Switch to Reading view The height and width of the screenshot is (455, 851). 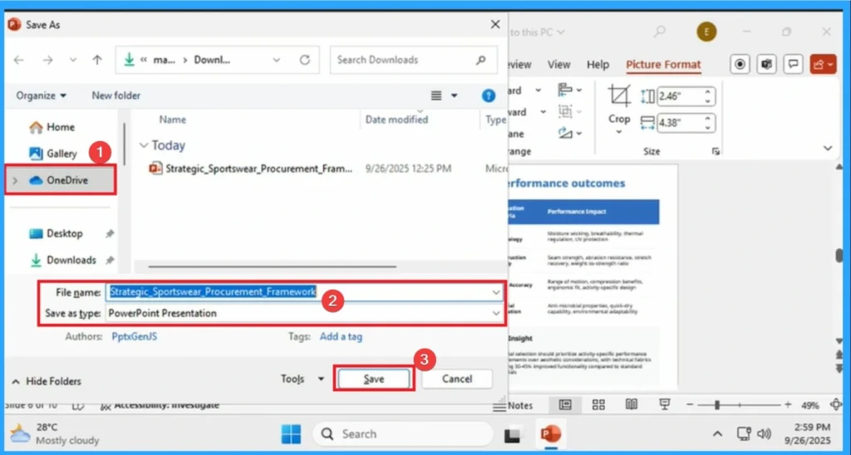point(632,405)
